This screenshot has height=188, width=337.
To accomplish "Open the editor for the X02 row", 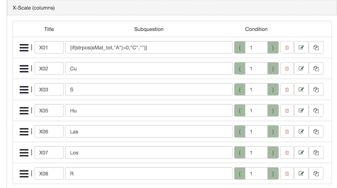I will [x=301, y=69].
